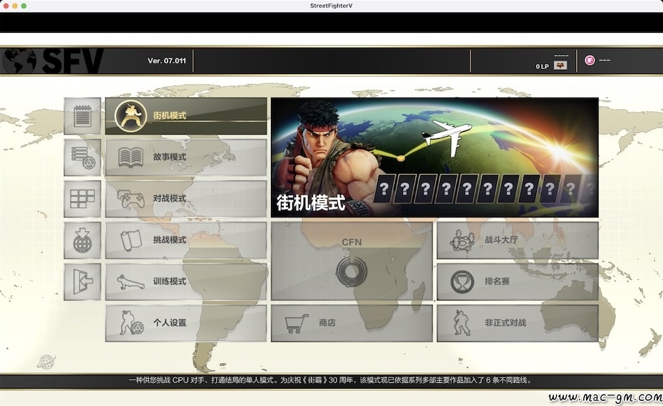The height and width of the screenshot is (406, 663).
Task: Click the fighter icon for casual match
Action: [x=461, y=323]
